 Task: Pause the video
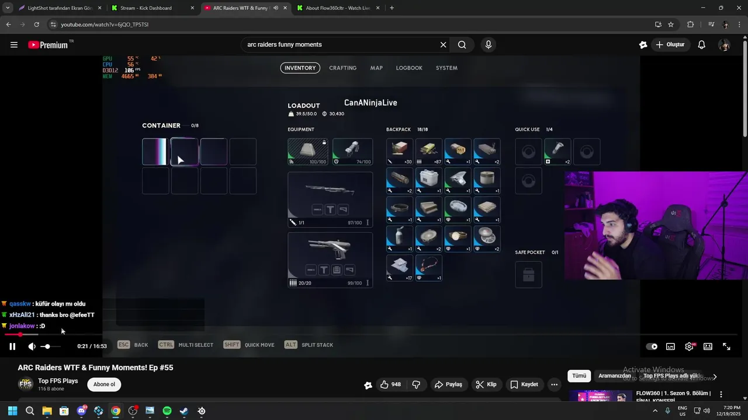tap(12, 346)
